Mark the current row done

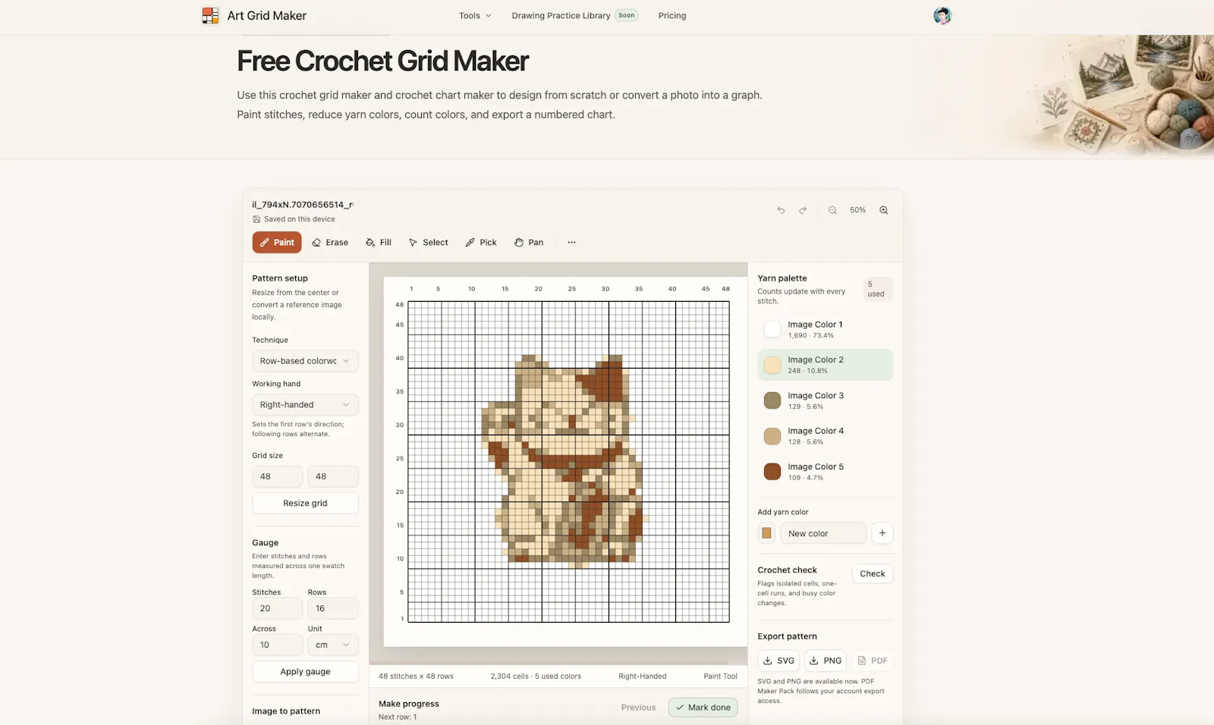(703, 708)
